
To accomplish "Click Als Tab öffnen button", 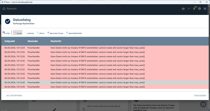I will click(x=14, y=95).
